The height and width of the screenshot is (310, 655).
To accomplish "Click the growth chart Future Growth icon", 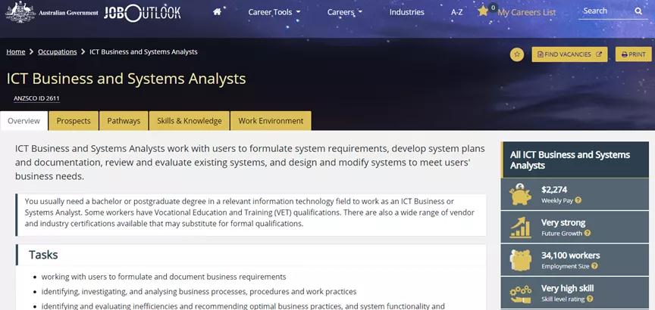I will coord(520,227).
